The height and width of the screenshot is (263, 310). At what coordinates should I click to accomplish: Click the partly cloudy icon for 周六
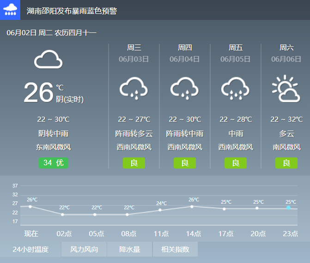click(286, 88)
